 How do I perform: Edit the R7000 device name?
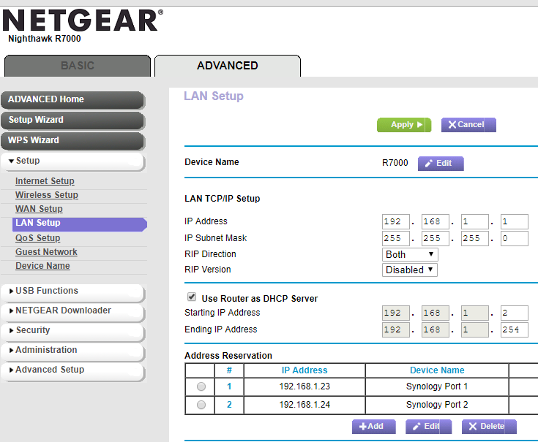pyautogui.click(x=441, y=164)
